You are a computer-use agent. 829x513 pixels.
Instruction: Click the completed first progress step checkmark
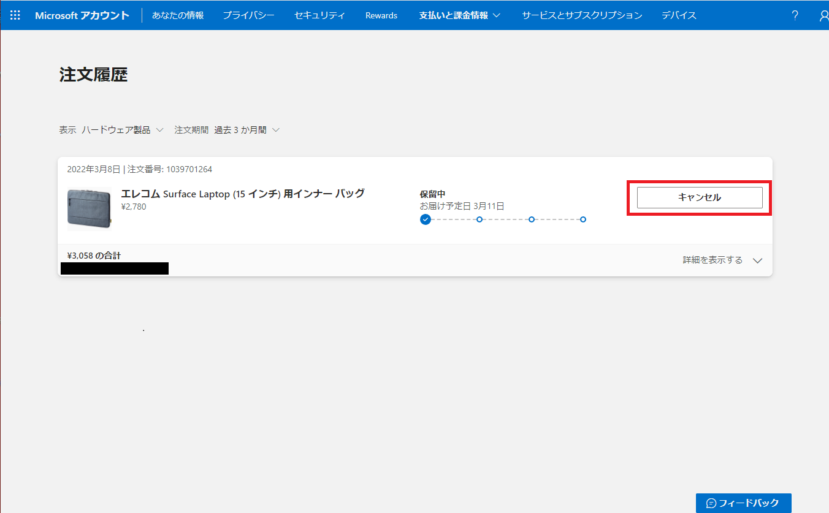426,219
